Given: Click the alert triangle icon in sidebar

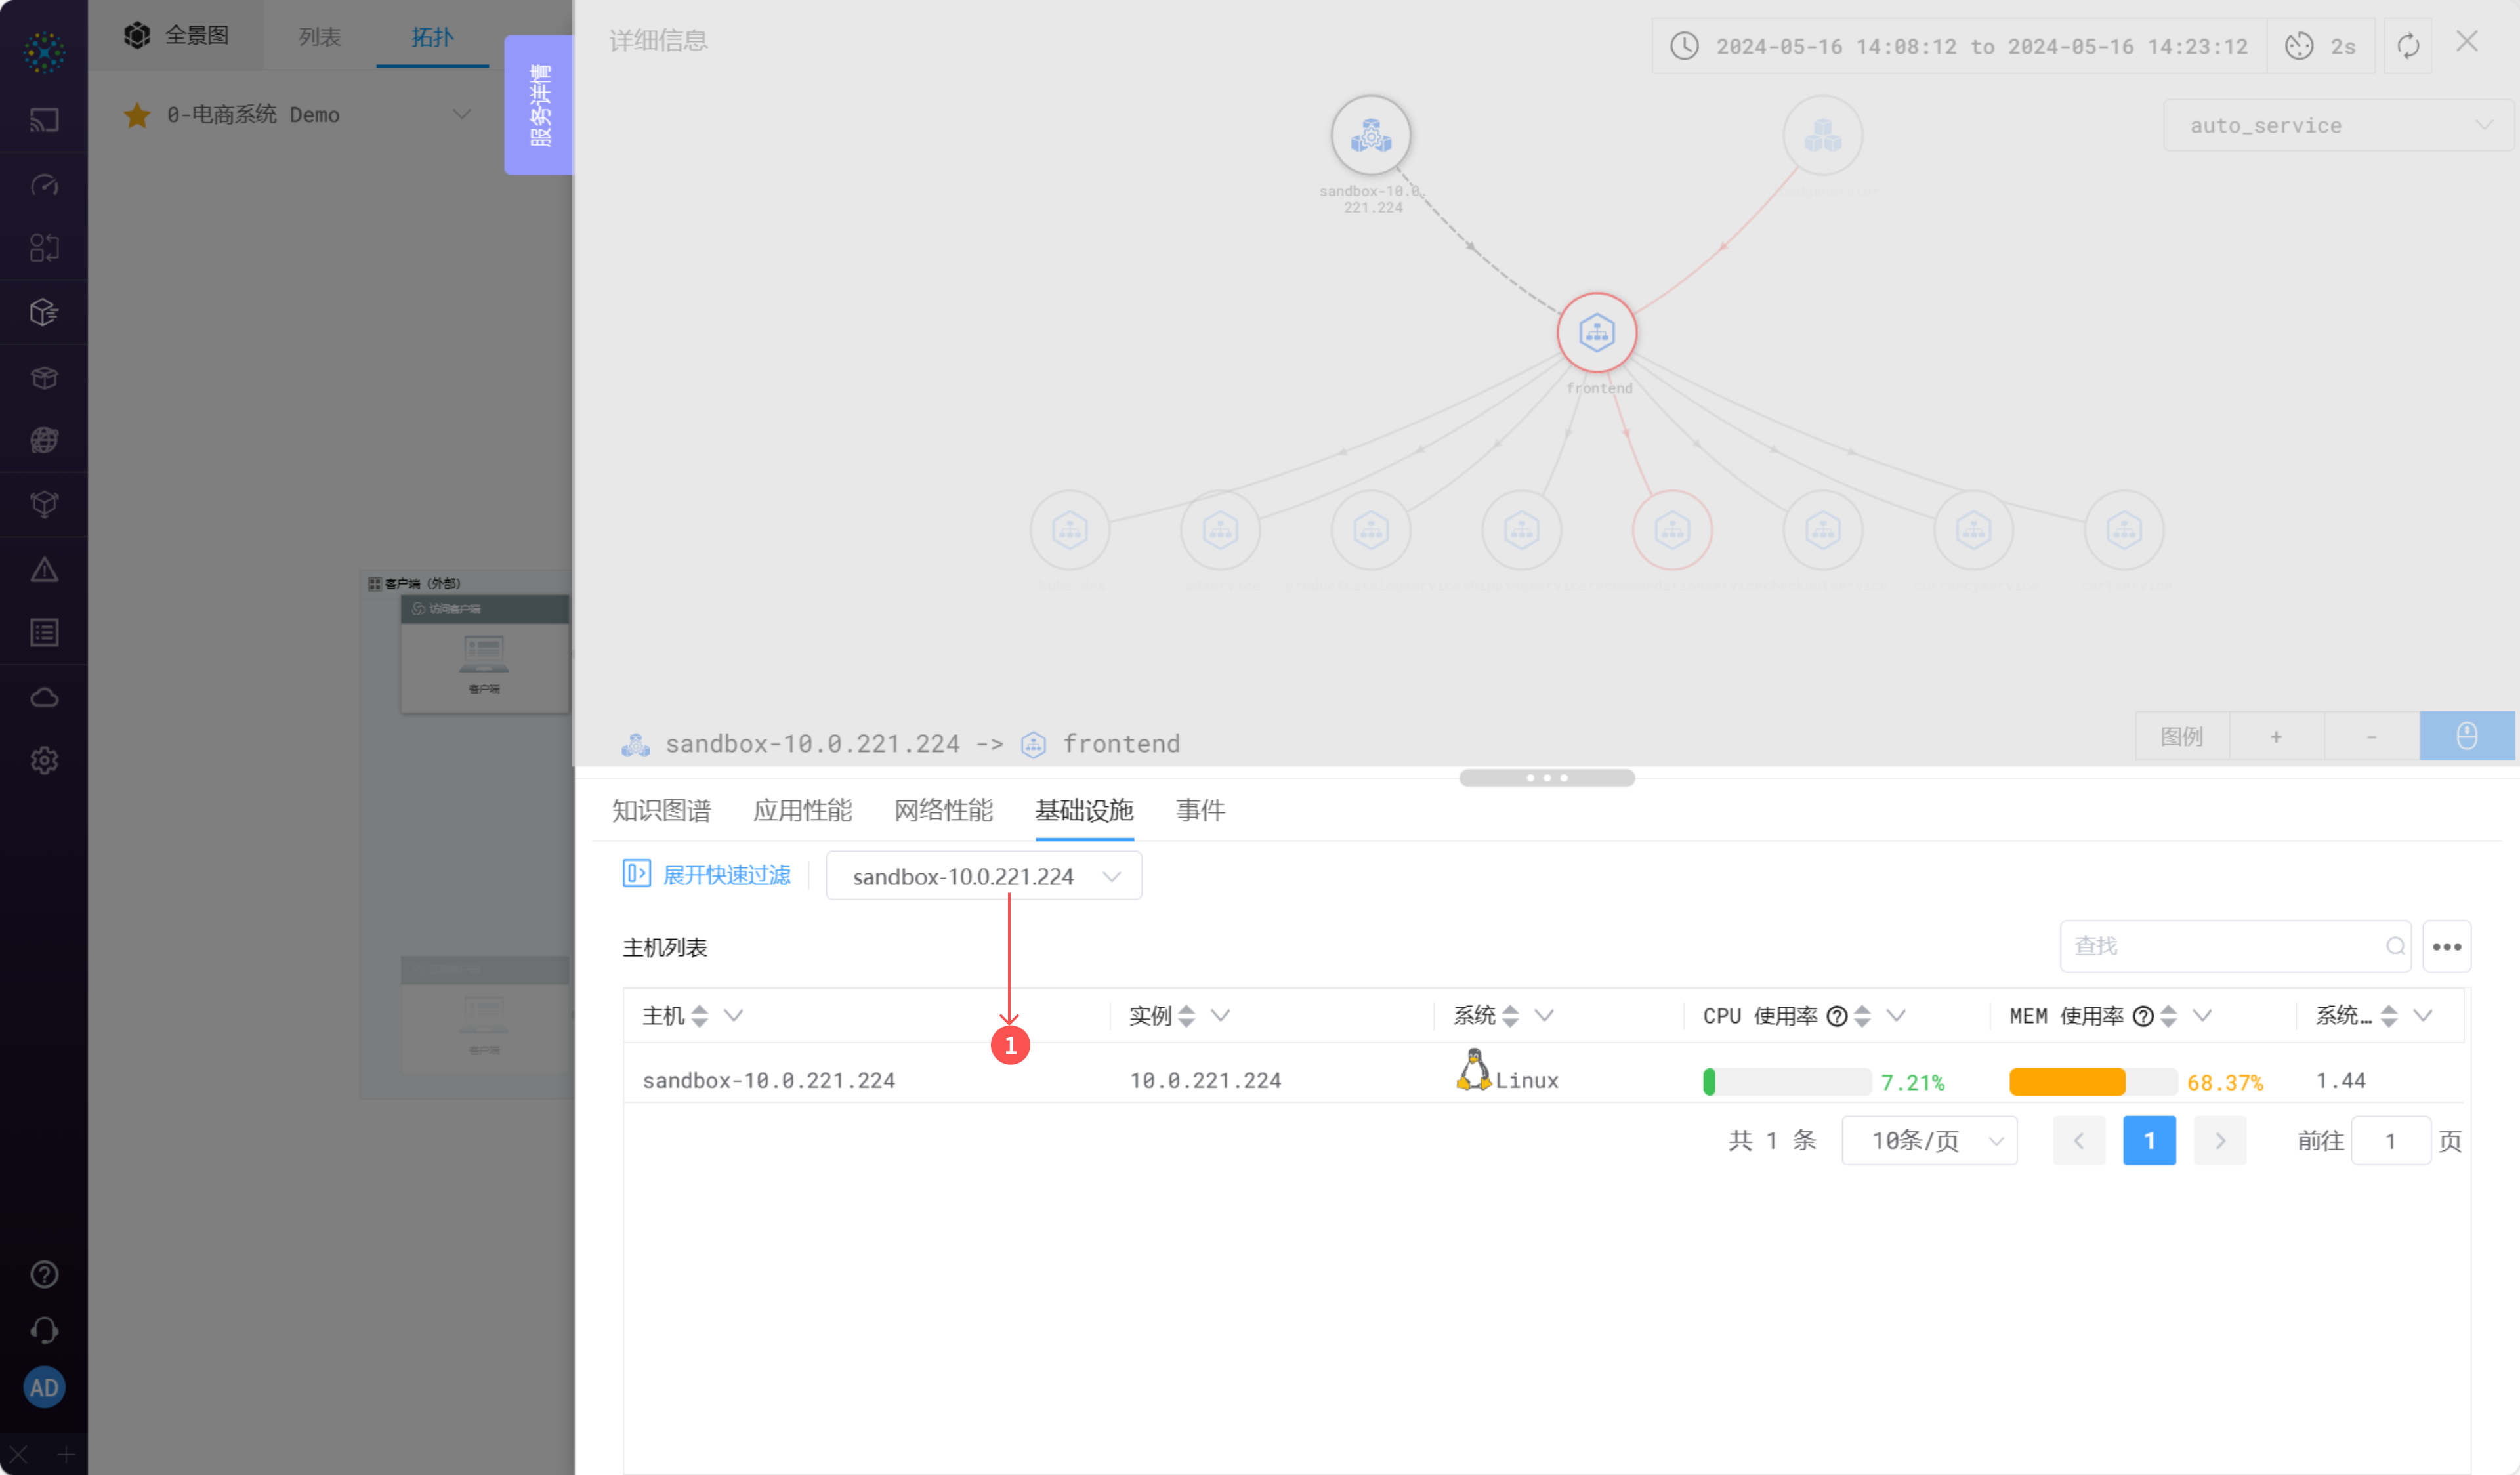Looking at the screenshot, I should (x=44, y=569).
